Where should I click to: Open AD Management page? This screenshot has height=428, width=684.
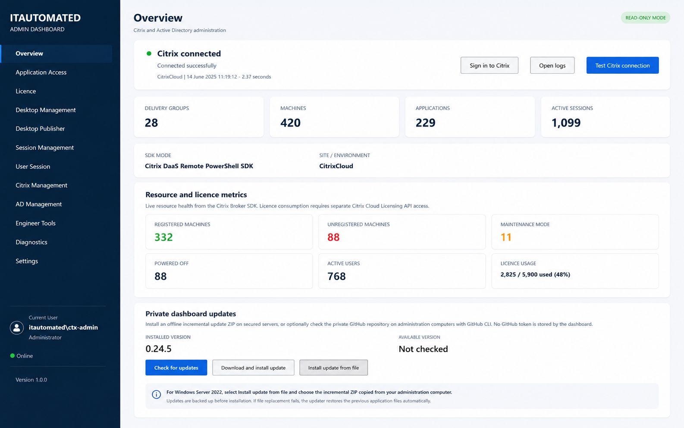pos(56,205)
